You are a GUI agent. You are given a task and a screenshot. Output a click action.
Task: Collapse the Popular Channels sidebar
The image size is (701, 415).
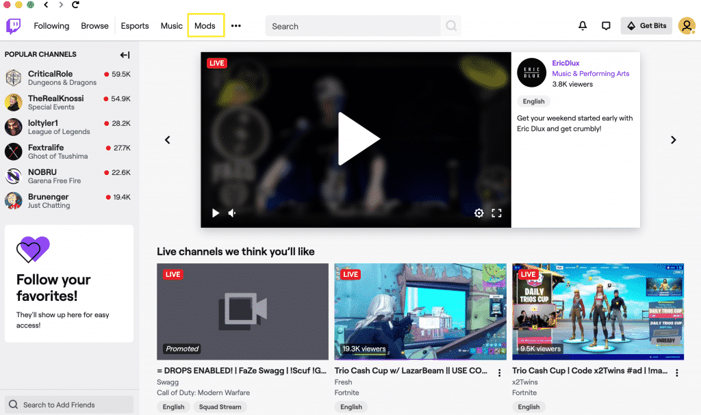click(x=125, y=55)
